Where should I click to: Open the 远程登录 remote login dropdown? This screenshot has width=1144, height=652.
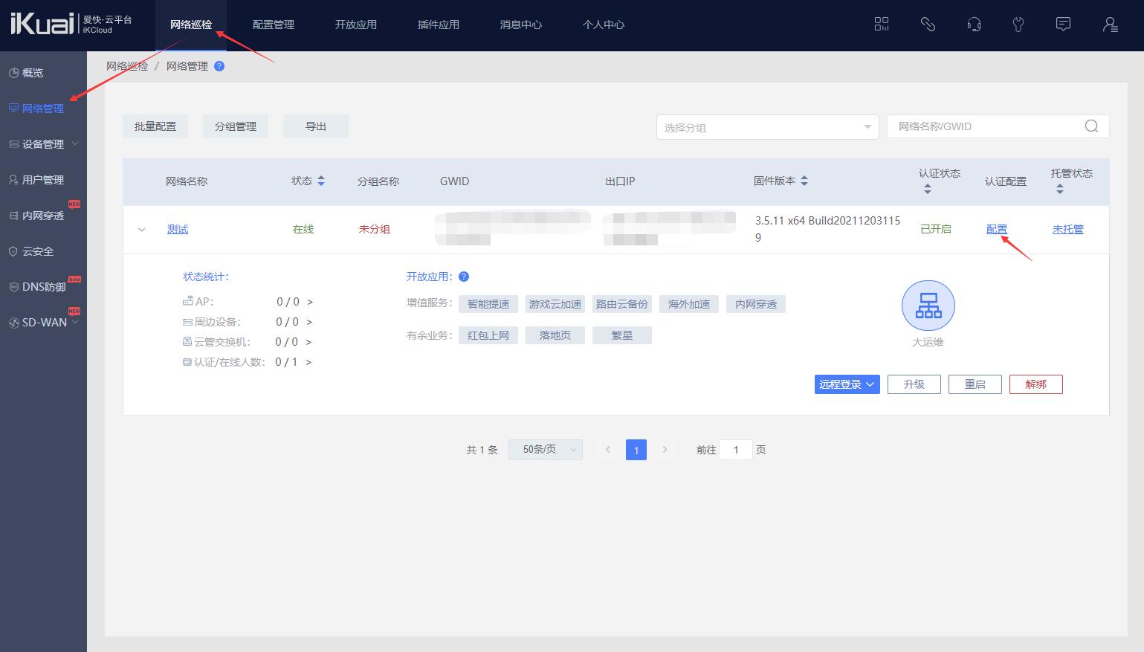pyautogui.click(x=847, y=384)
